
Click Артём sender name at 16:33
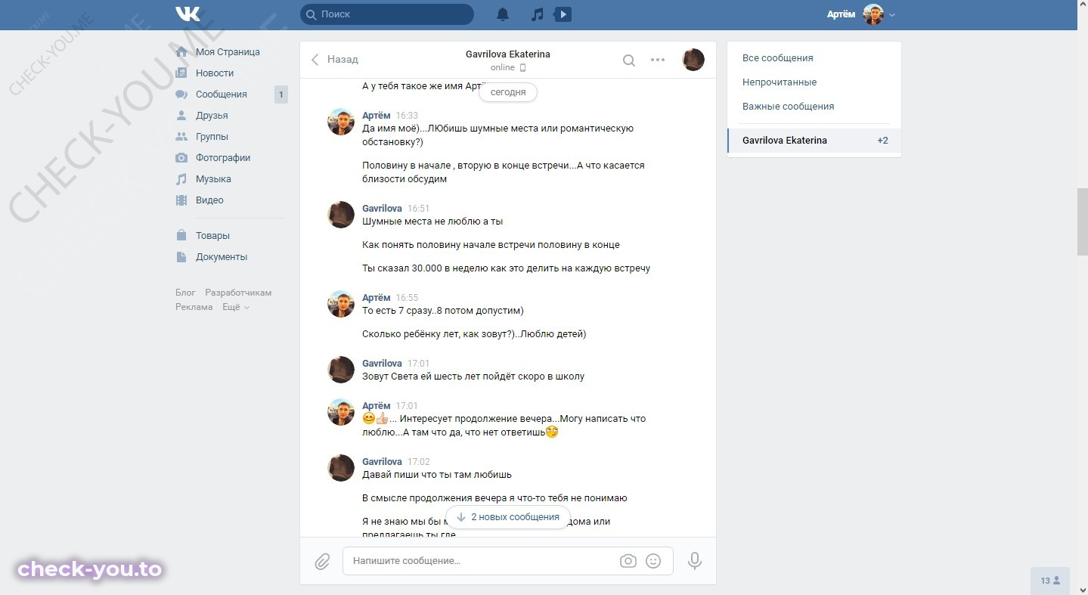pos(377,116)
